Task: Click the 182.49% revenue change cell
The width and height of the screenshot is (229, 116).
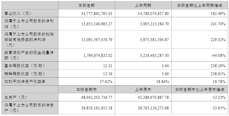Action: click(218, 13)
